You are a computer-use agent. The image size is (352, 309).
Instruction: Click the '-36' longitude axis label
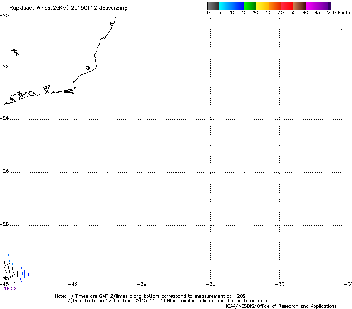(211, 284)
